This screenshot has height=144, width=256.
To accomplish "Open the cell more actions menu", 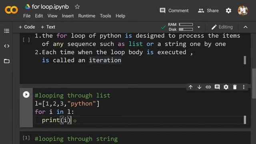I will pos(244,87).
